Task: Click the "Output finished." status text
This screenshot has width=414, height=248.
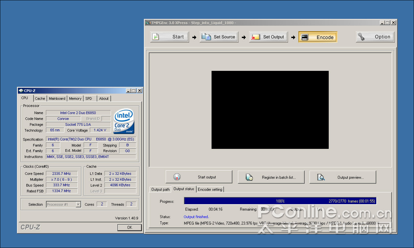Action: [196, 217]
